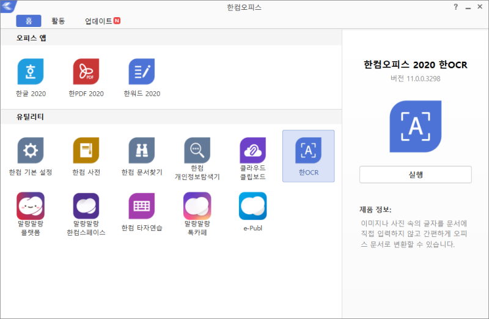The image size is (489, 319).
Task: Select the 한컴 사전 dictionary icon
Action: 86,150
